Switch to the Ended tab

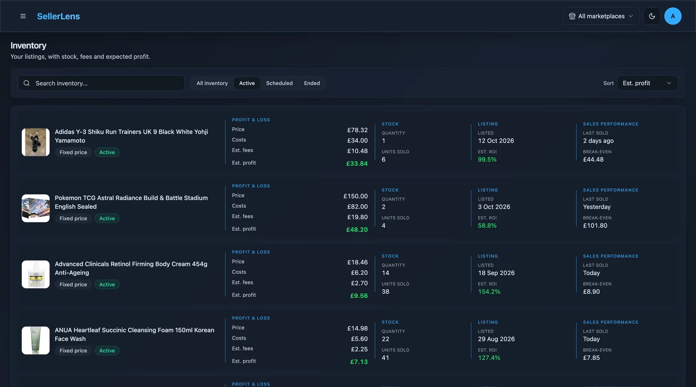click(312, 83)
